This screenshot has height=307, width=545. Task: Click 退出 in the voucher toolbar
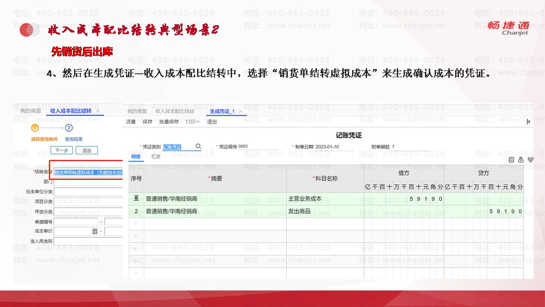pyautogui.click(x=212, y=122)
